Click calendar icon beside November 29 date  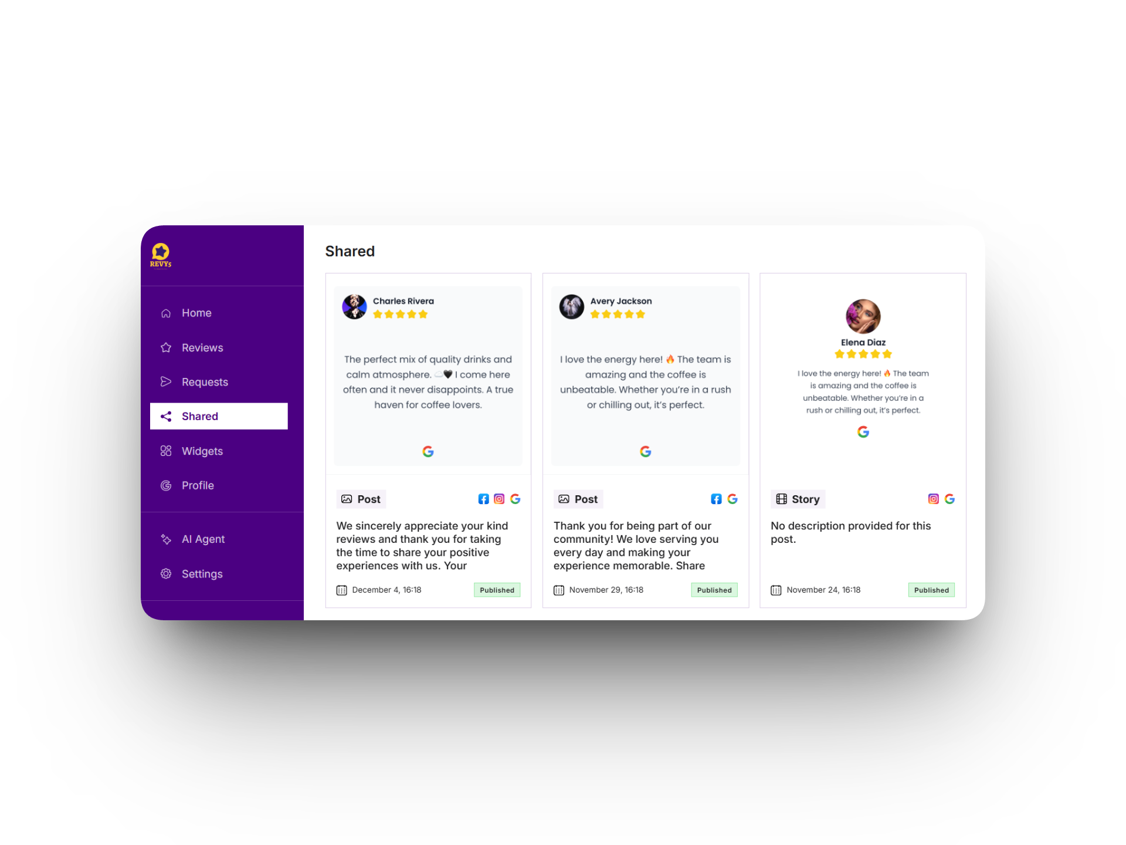click(x=559, y=590)
